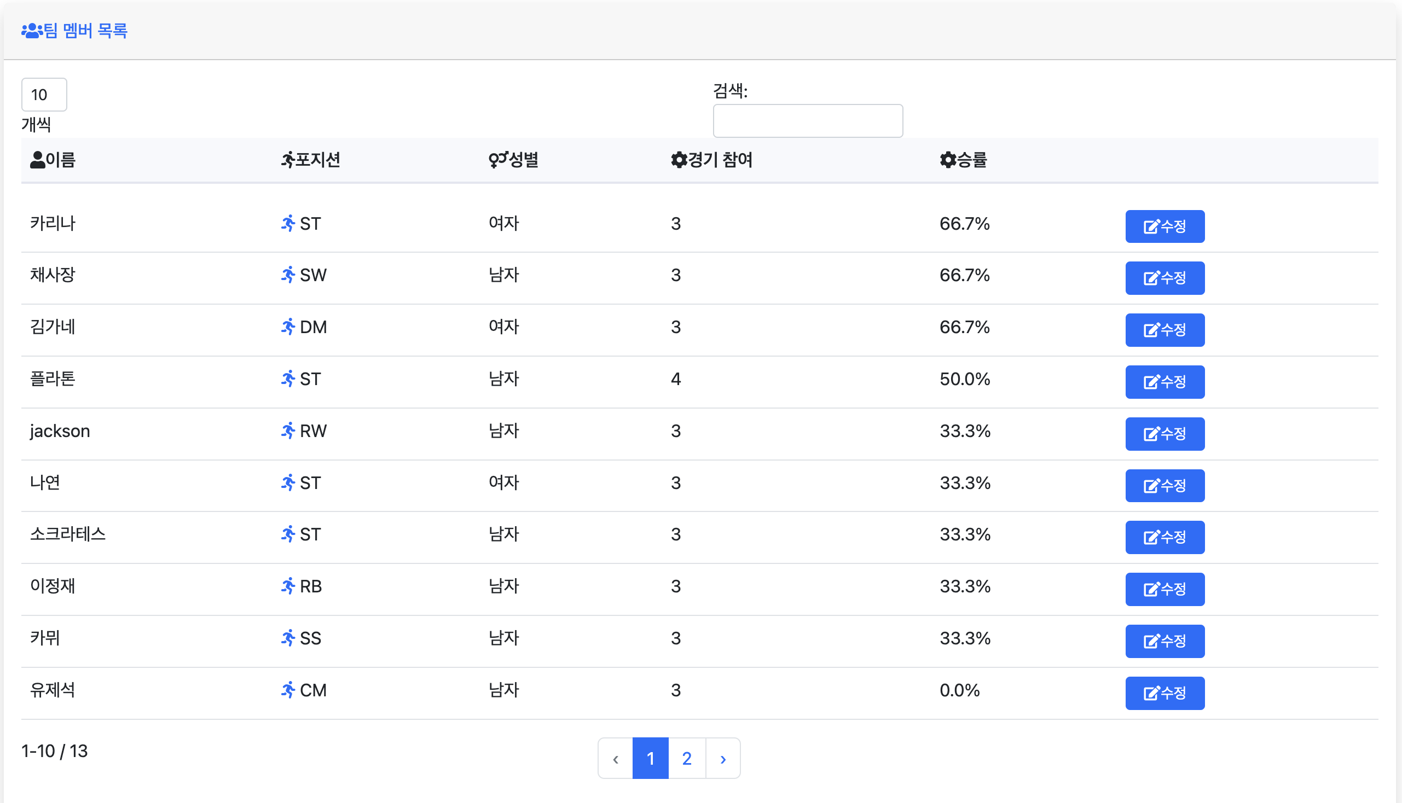Screen dimensions: 1402x803
Task: Edit 이정재 with 수정 button
Action: point(1165,589)
